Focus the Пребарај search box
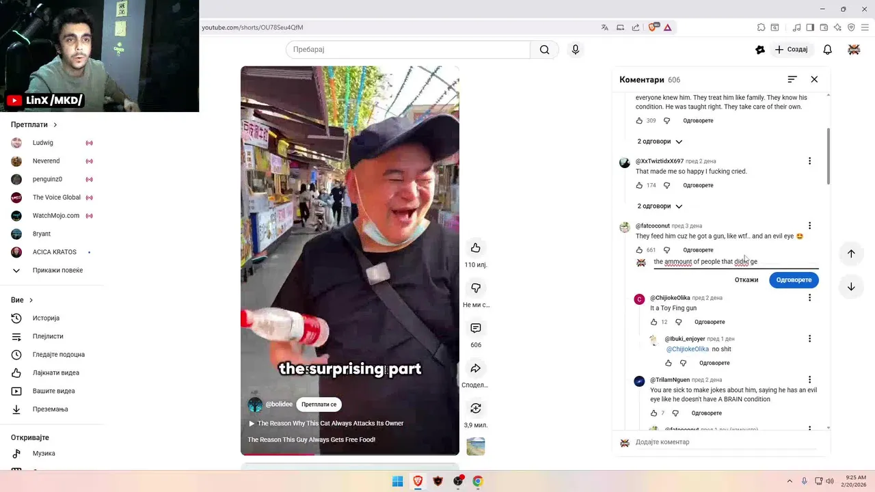 [x=408, y=49]
